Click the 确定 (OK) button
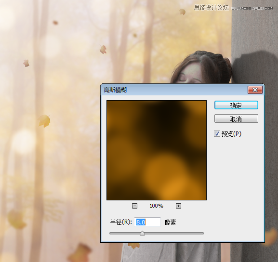Image resolution: width=278 pixels, height=262 pixels. (236, 105)
